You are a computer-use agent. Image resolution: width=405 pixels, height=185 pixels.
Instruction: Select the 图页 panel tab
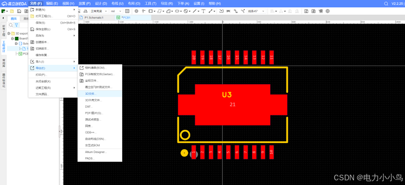[x=14, y=19]
